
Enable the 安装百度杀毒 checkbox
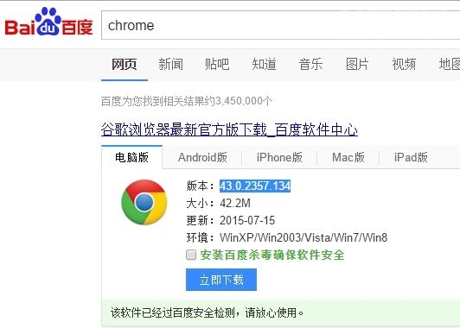tap(191, 255)
